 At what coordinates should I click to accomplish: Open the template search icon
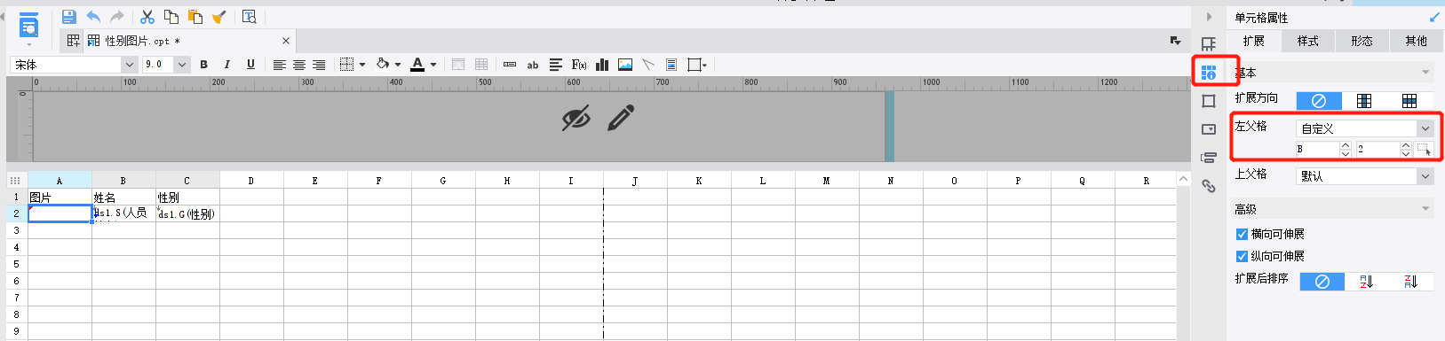point(250,17)
